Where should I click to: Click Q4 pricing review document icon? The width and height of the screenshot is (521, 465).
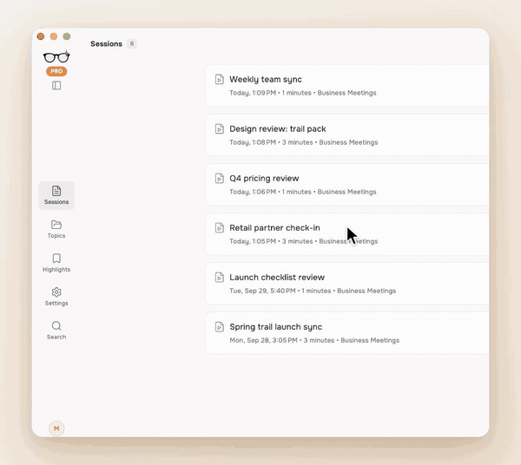[220, 179]
